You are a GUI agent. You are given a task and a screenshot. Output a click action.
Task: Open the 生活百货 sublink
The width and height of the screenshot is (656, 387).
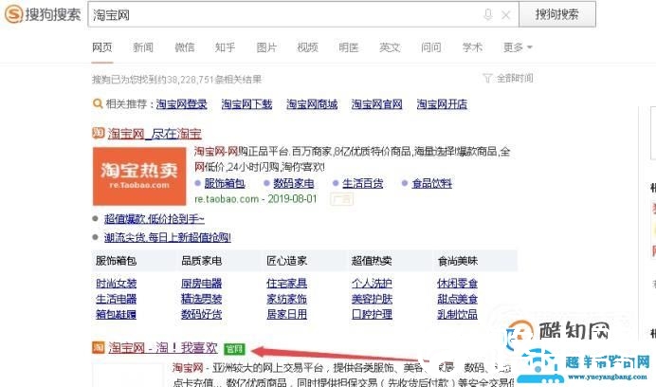(x=363, y=183)
